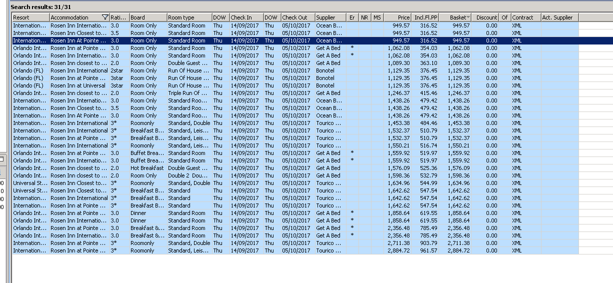Click the 2star rating cell

point(117,70)
